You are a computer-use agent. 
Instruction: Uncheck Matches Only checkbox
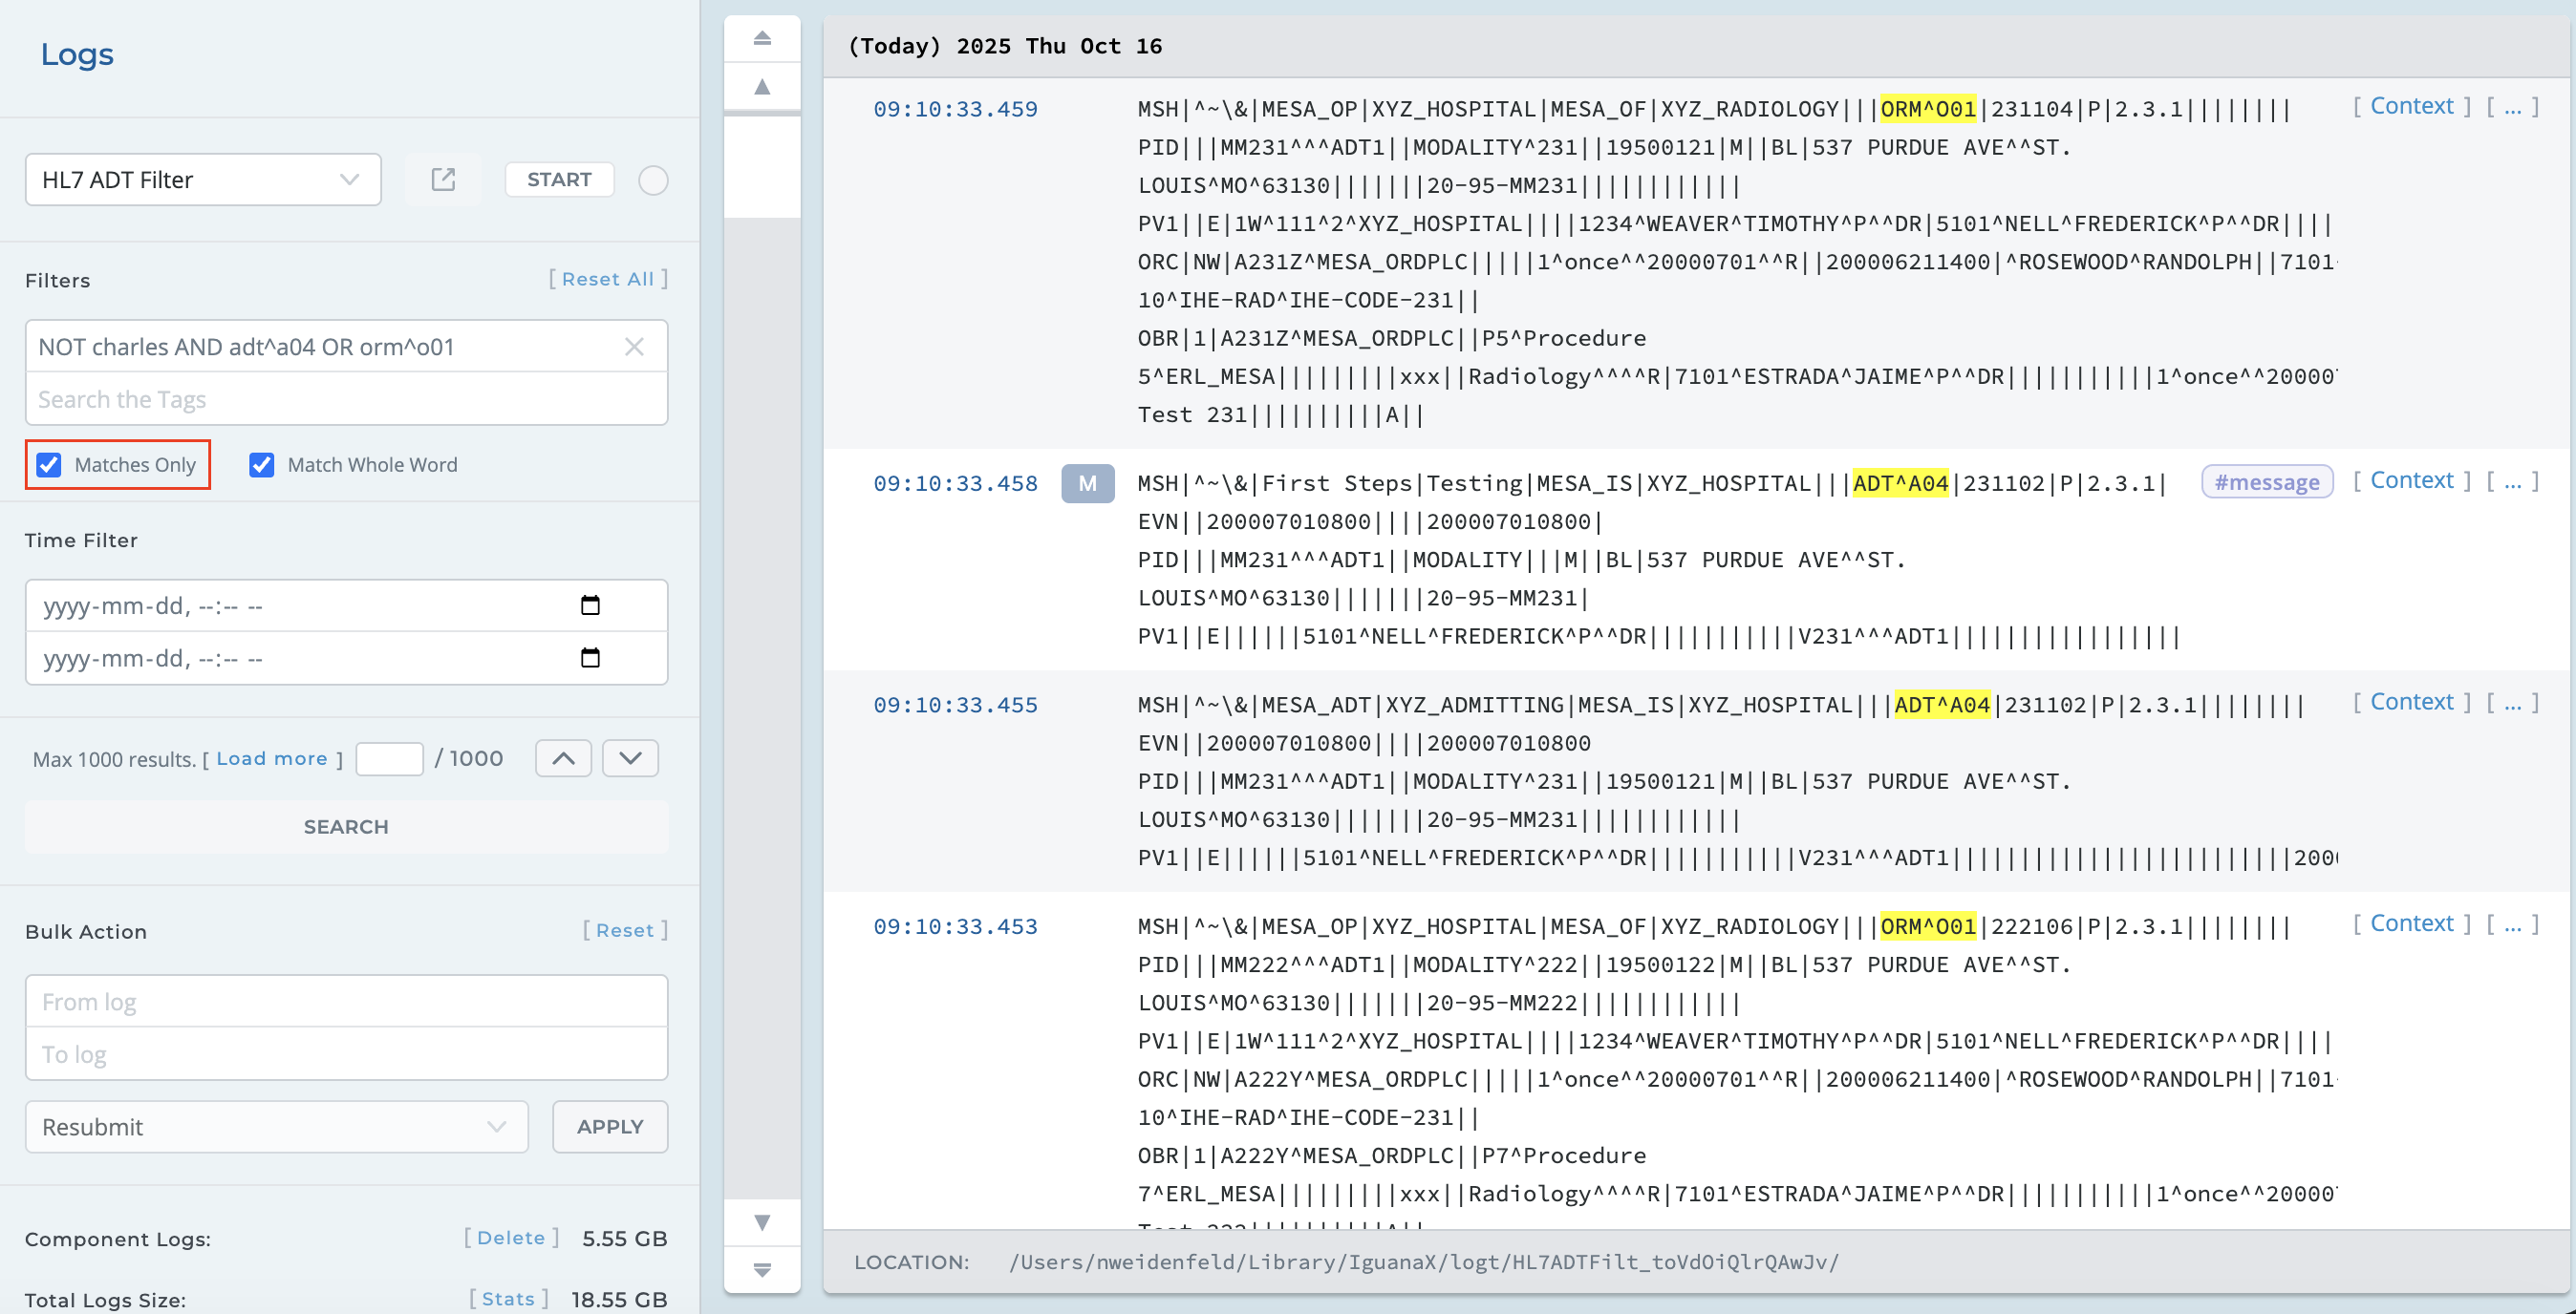[49, 465]
